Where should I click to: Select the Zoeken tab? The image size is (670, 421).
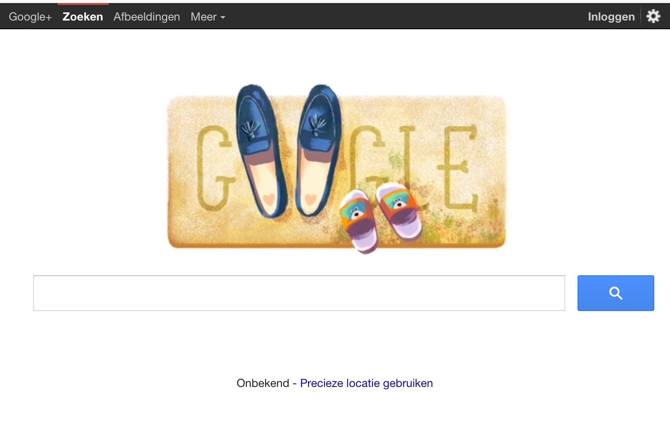point(83,17)
